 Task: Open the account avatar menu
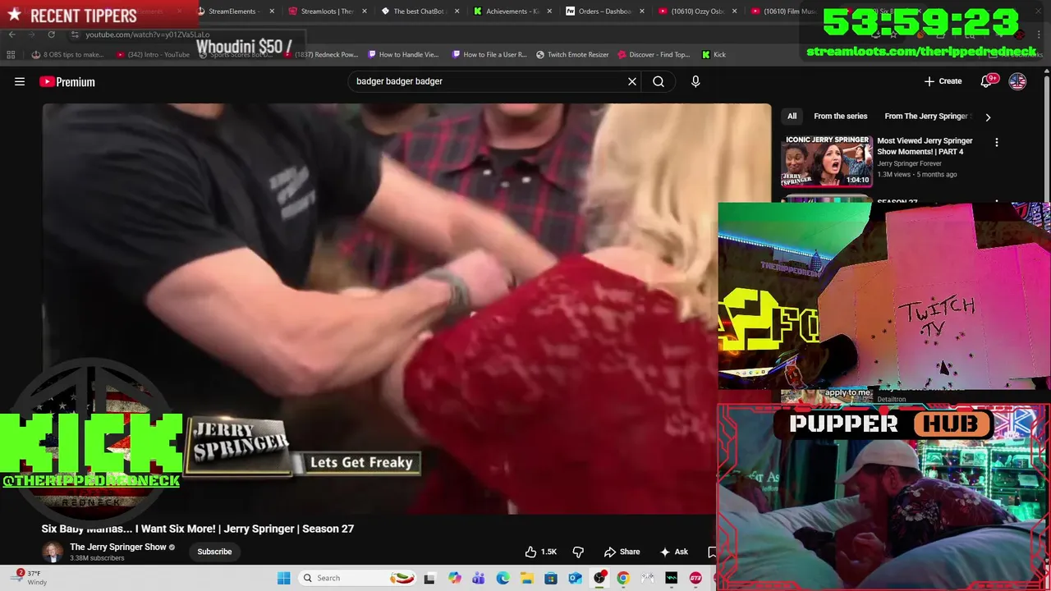1017,81
